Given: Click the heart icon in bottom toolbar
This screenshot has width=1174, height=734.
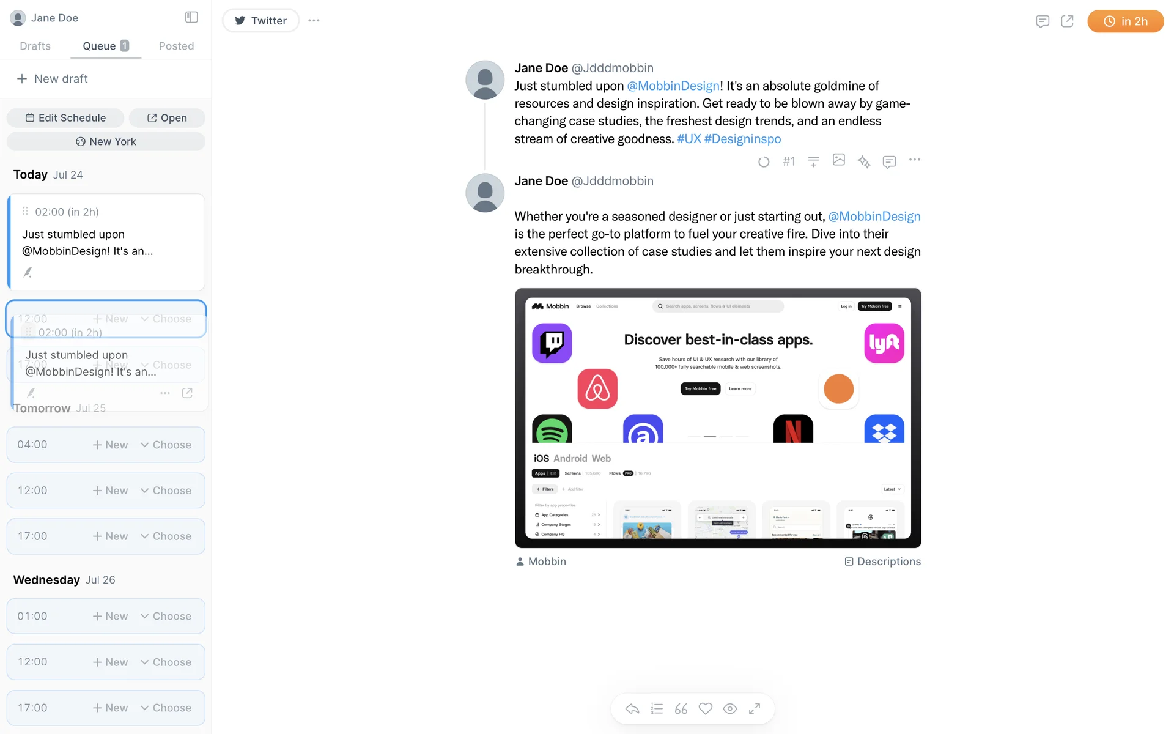Looking at the screenshot, I should click(x=706, y=709).
